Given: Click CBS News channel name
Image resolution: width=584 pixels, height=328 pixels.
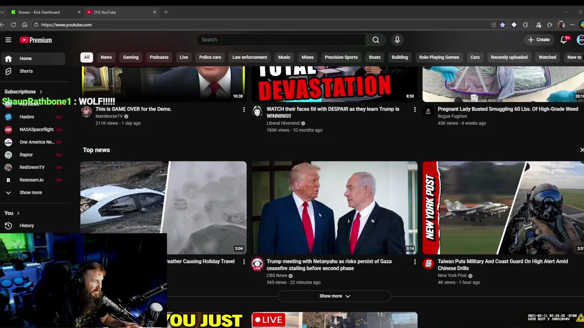Looking at the screenshot, I should click(x=276, y=276).
